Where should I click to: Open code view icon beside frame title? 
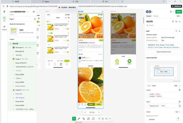tap(176, 22)
